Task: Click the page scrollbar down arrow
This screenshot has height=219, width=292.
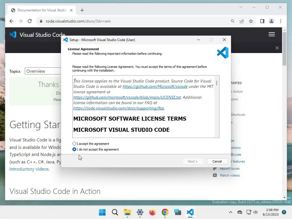Action: point(284,198)
